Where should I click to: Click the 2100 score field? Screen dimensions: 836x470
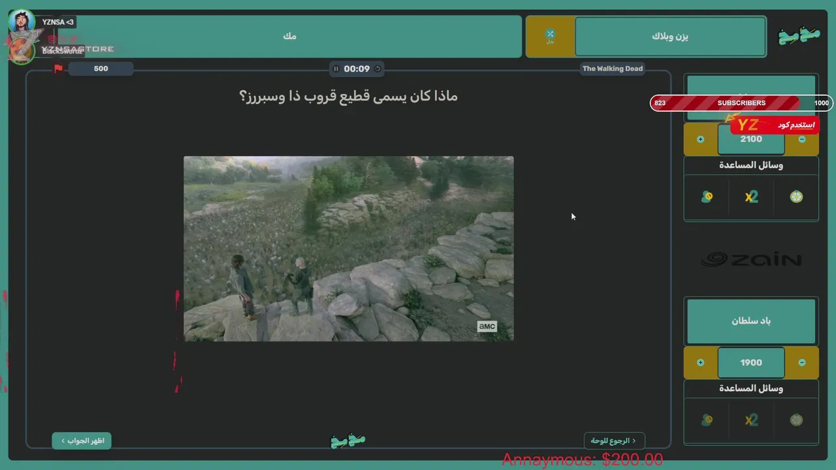tap(751, 139)
